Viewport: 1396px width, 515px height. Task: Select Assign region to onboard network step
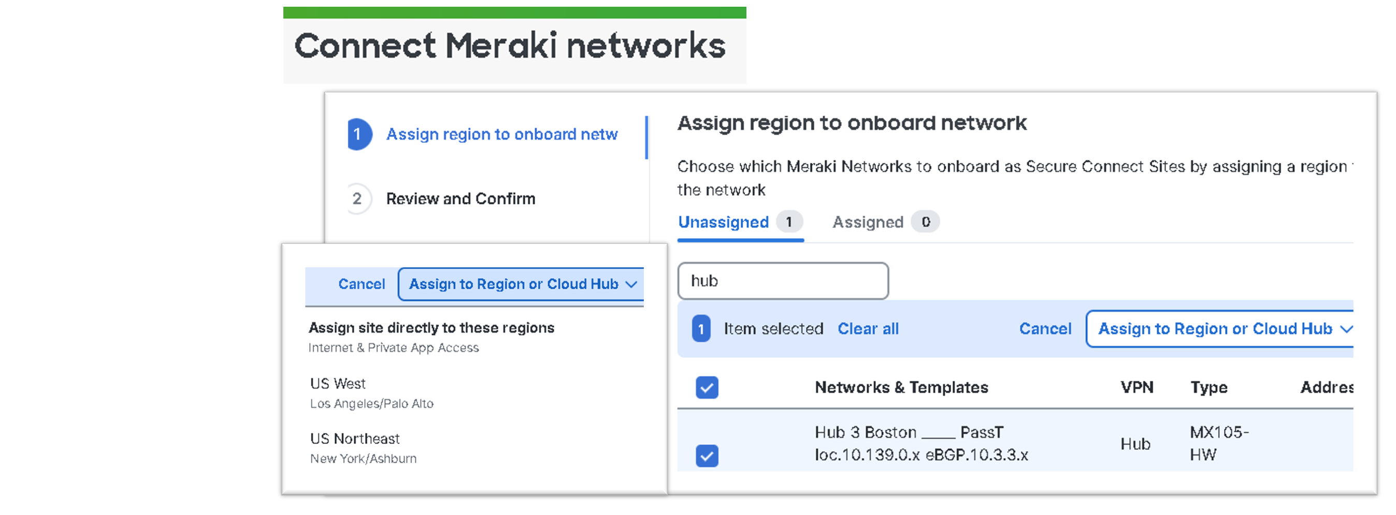point(501,134)
